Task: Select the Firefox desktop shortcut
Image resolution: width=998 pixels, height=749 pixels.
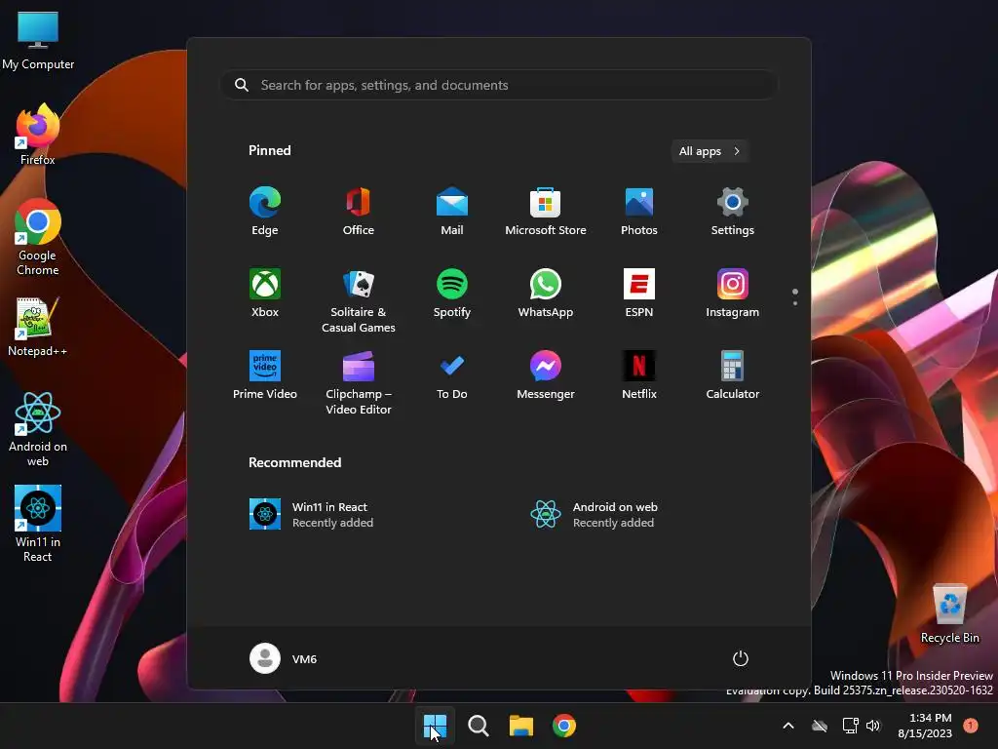Action: pos(38,135)
